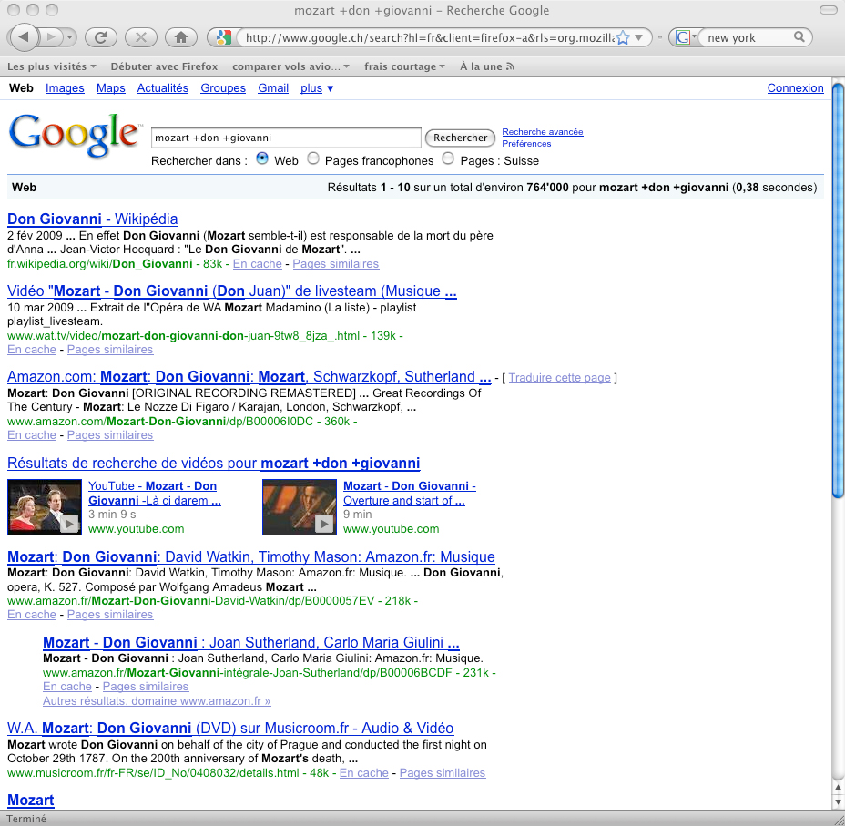
Task: Click the Google query input field
Action: pos(286,138)
